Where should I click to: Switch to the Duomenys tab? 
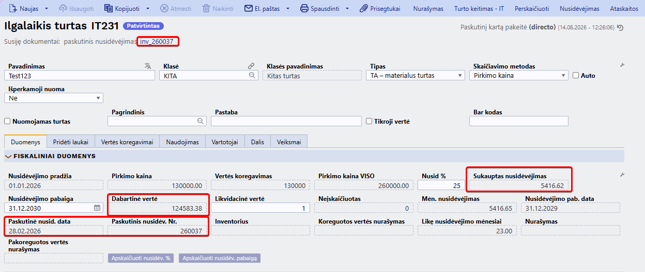(x=25, y=142)
